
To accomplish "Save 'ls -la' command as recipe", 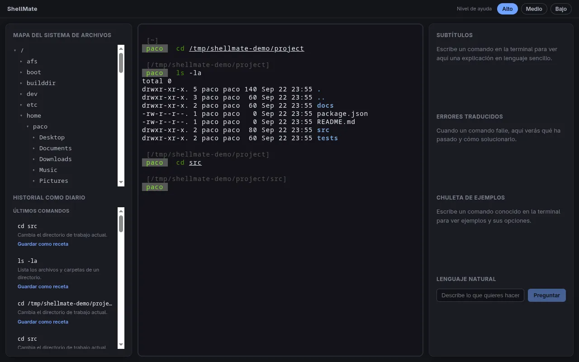I will 43,286.
